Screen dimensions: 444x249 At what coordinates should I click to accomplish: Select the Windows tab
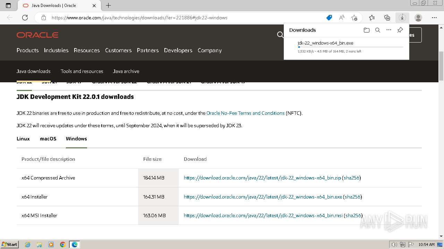click(76, 139)
